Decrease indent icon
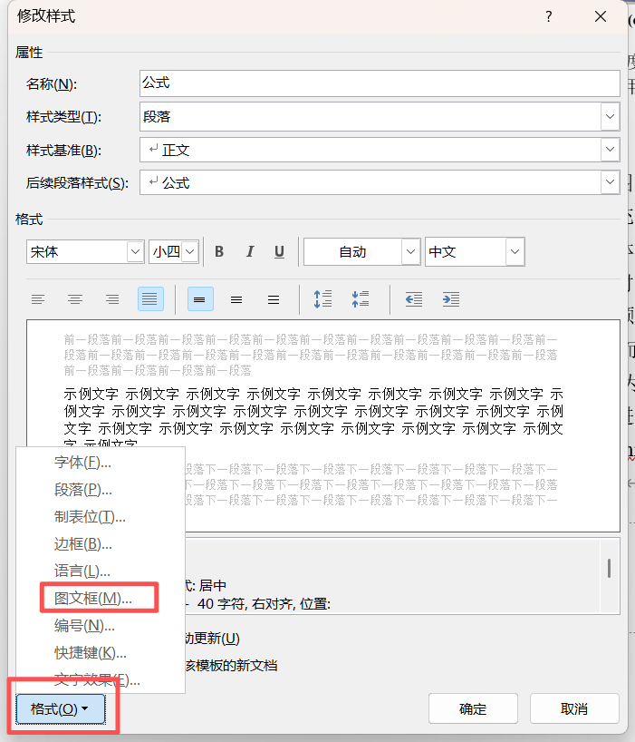 coord(413,299)
